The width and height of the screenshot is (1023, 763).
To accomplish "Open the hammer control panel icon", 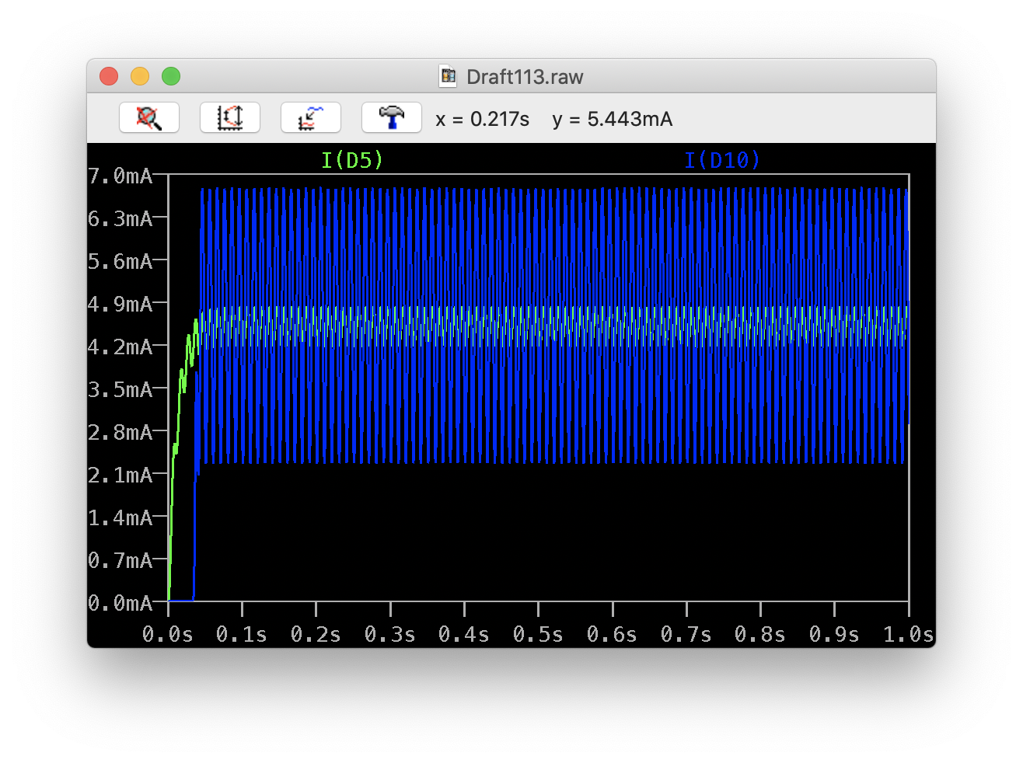I will tap(392, 118).
